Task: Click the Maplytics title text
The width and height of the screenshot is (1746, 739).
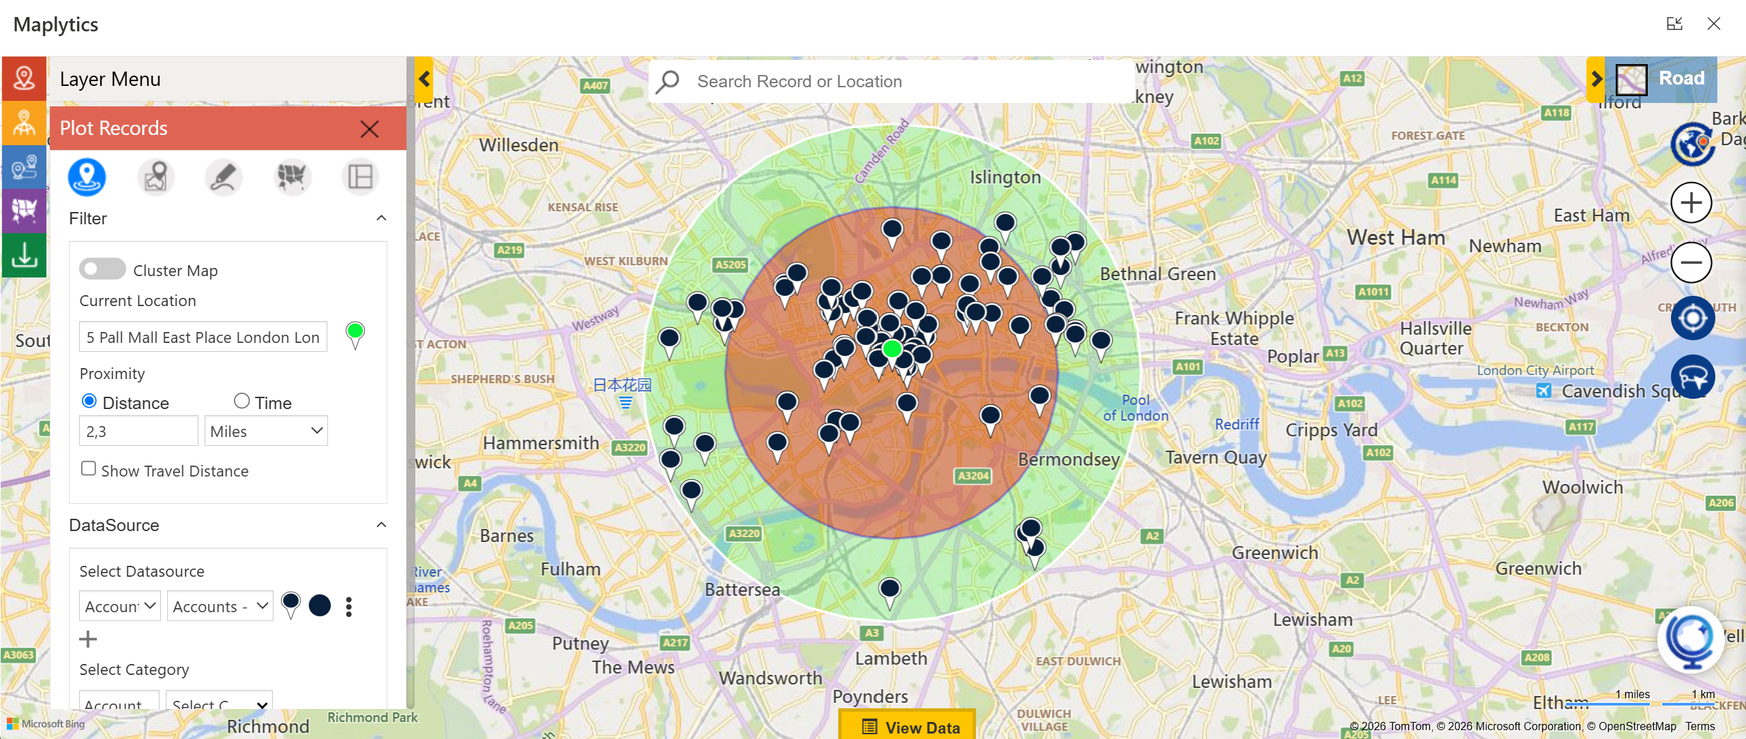Action: click(x=56, y=25)
